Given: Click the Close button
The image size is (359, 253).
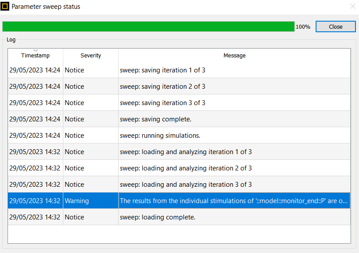Looking at the screenshot, I should pyautogui.click(x=336, y=27).
